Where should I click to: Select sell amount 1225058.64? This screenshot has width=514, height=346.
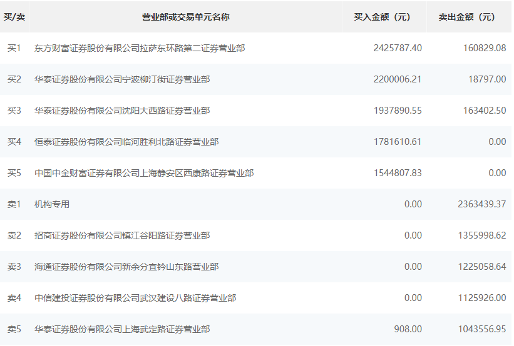[x=482, y=267]
